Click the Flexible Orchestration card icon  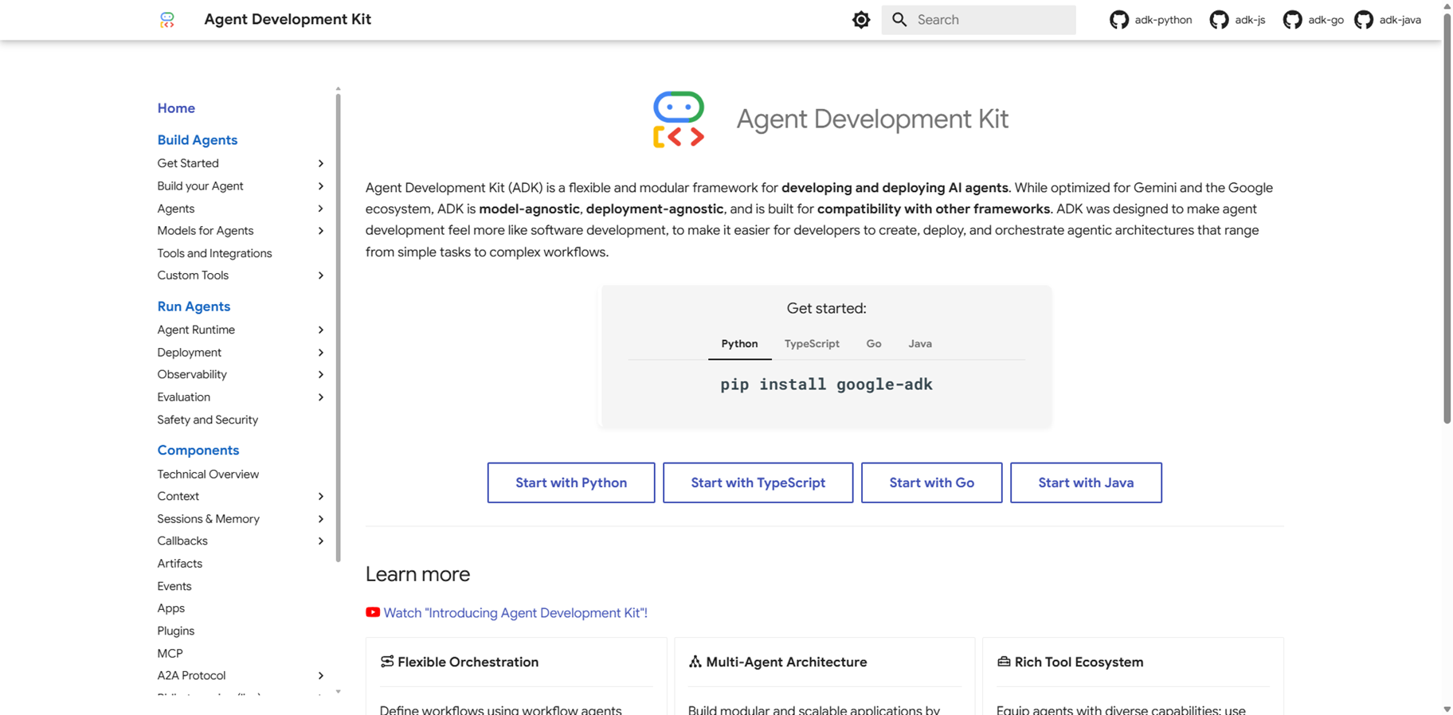pyautogui.click(x=387, y=662)
